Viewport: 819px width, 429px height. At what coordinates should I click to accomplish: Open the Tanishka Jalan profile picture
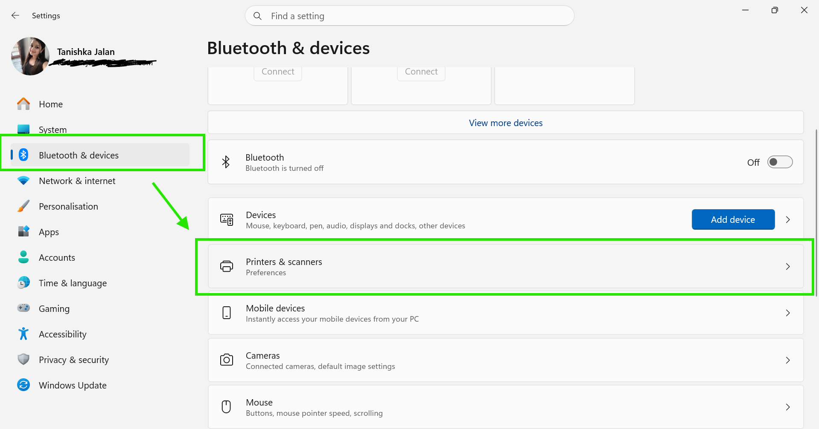click(x=30, y=56)
